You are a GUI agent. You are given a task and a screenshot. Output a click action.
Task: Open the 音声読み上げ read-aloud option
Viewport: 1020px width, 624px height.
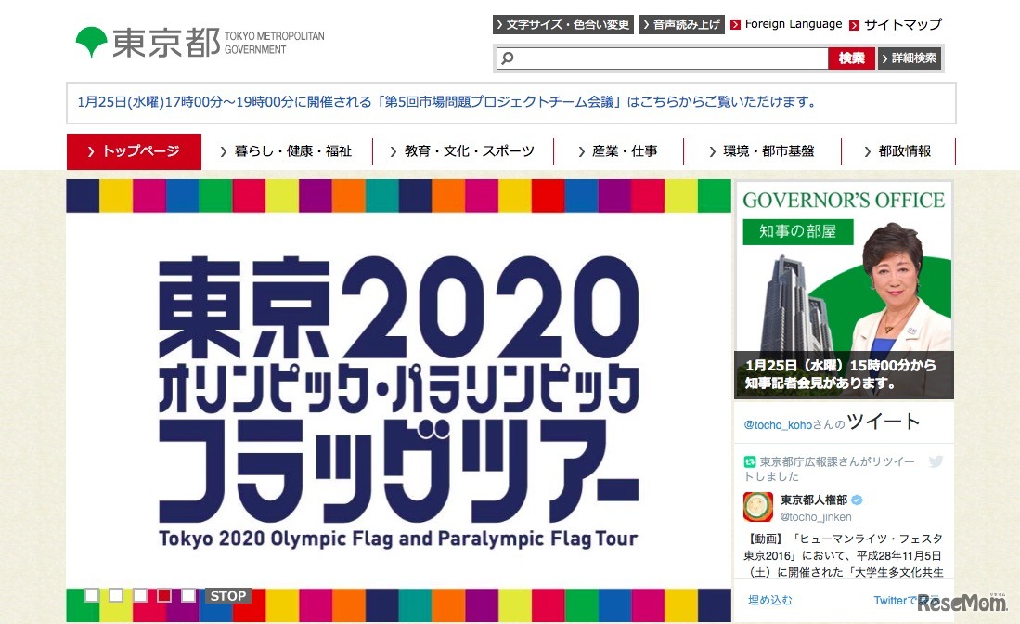click(682, 25)
